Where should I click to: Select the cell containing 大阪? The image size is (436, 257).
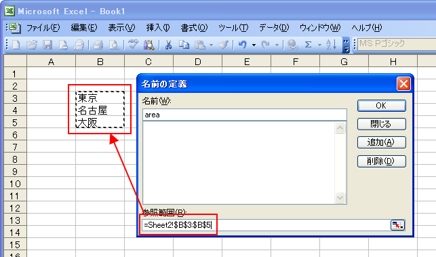[100, 122]
